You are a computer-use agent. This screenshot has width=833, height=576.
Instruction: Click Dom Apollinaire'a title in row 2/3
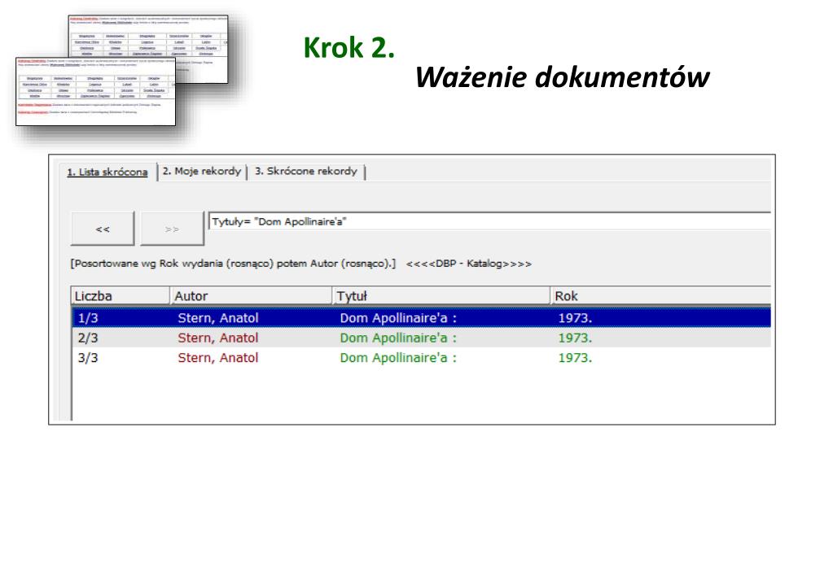pyautogui.click(x=398, y=338)
